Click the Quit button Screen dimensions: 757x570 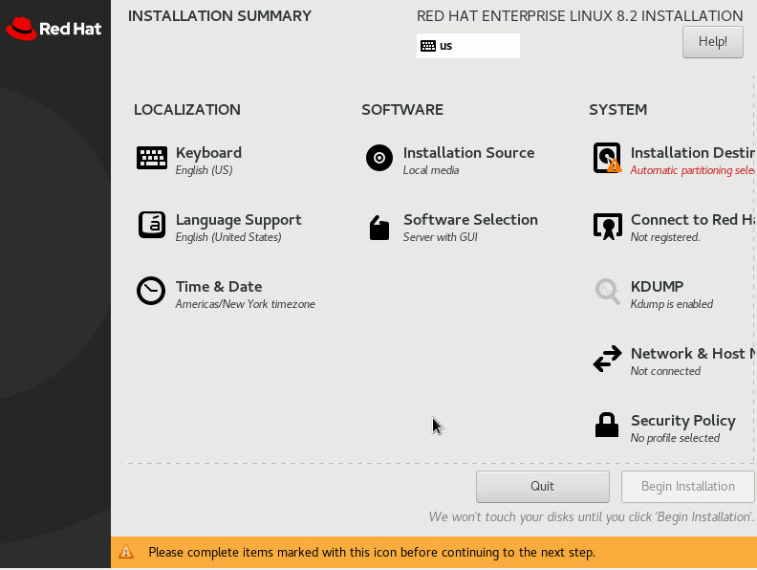point(543,487)
